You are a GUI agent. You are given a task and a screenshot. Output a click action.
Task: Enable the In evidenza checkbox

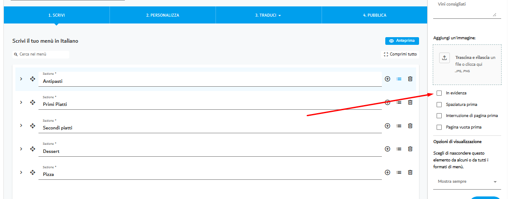click(439, 93)
